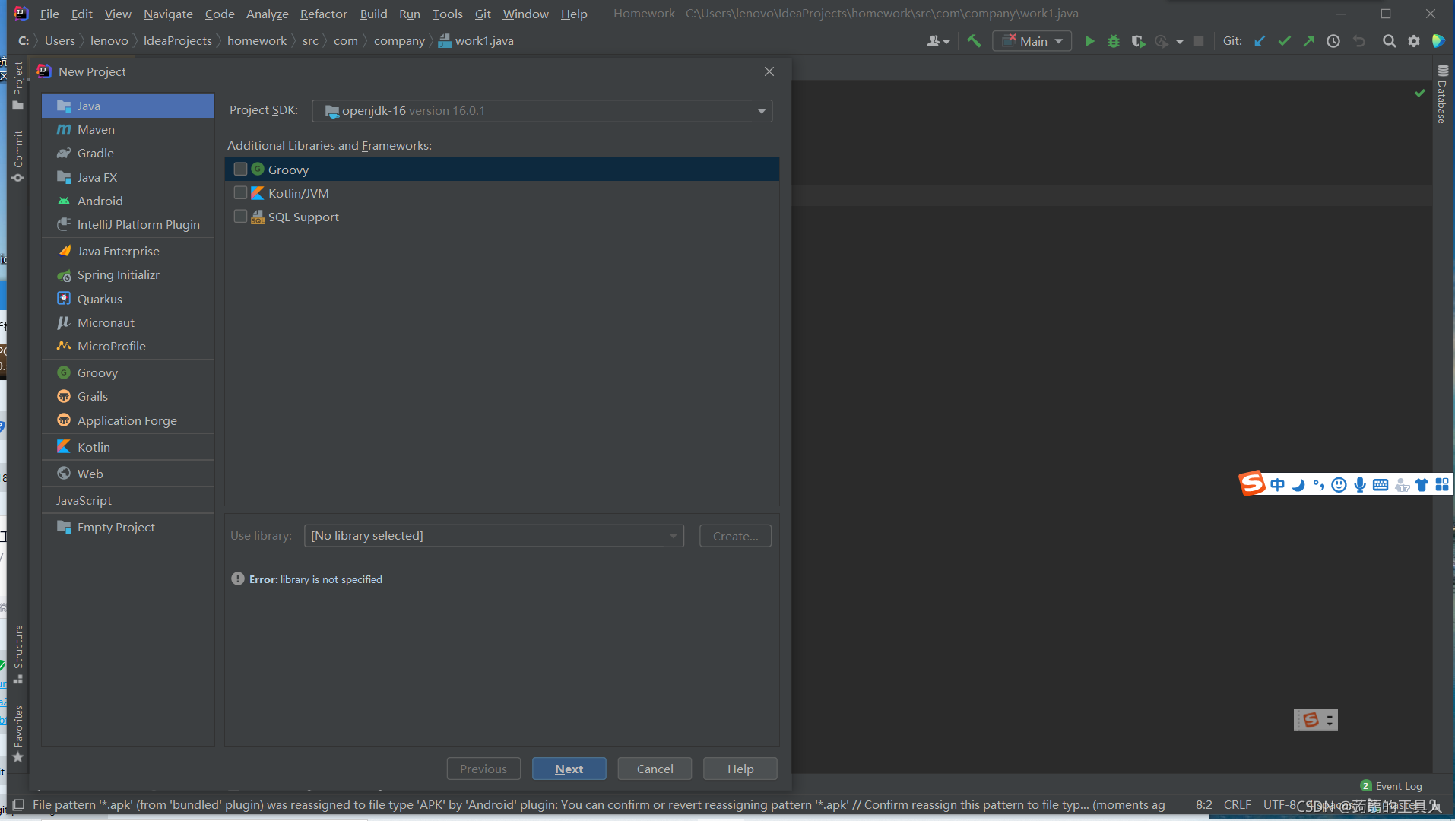Select Java Enterprise project type
Image resolution: width=1455 pixels, height=821 pixels.
tap(128, 251)
